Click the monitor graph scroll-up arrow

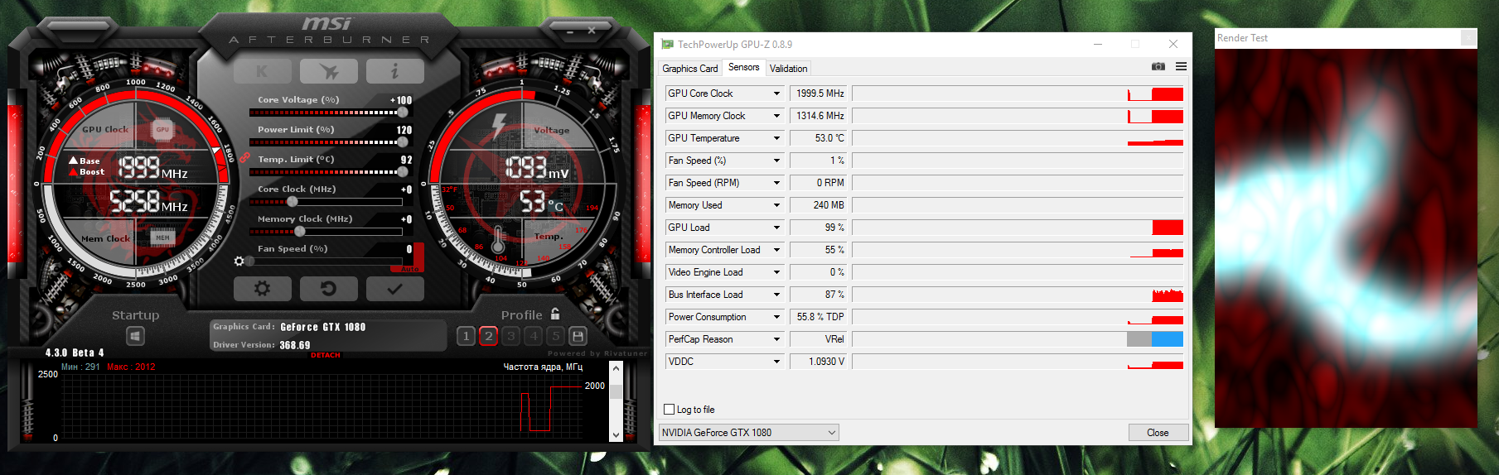[x=616, y=368]
